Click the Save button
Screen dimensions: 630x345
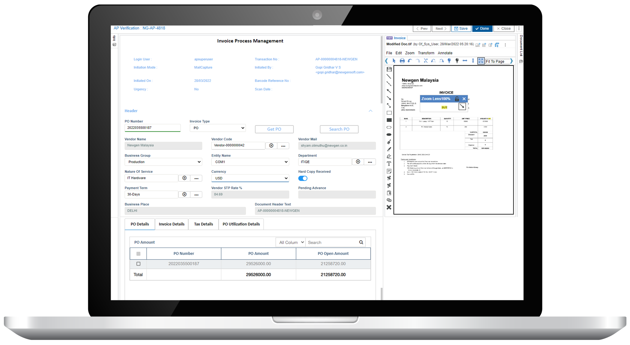461,28
